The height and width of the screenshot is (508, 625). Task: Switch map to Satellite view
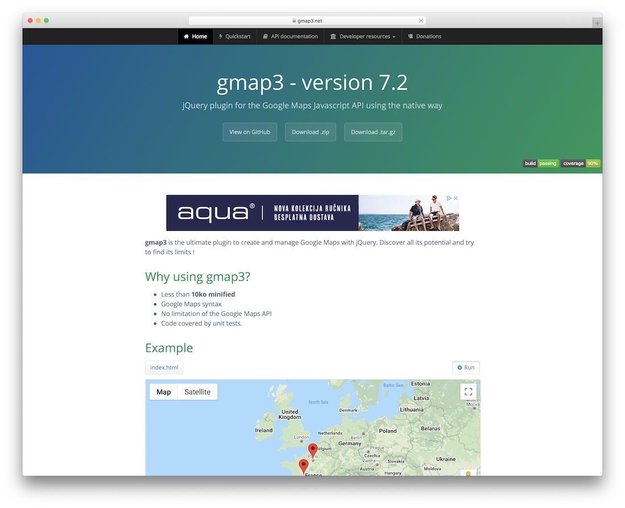coord(197,392)
